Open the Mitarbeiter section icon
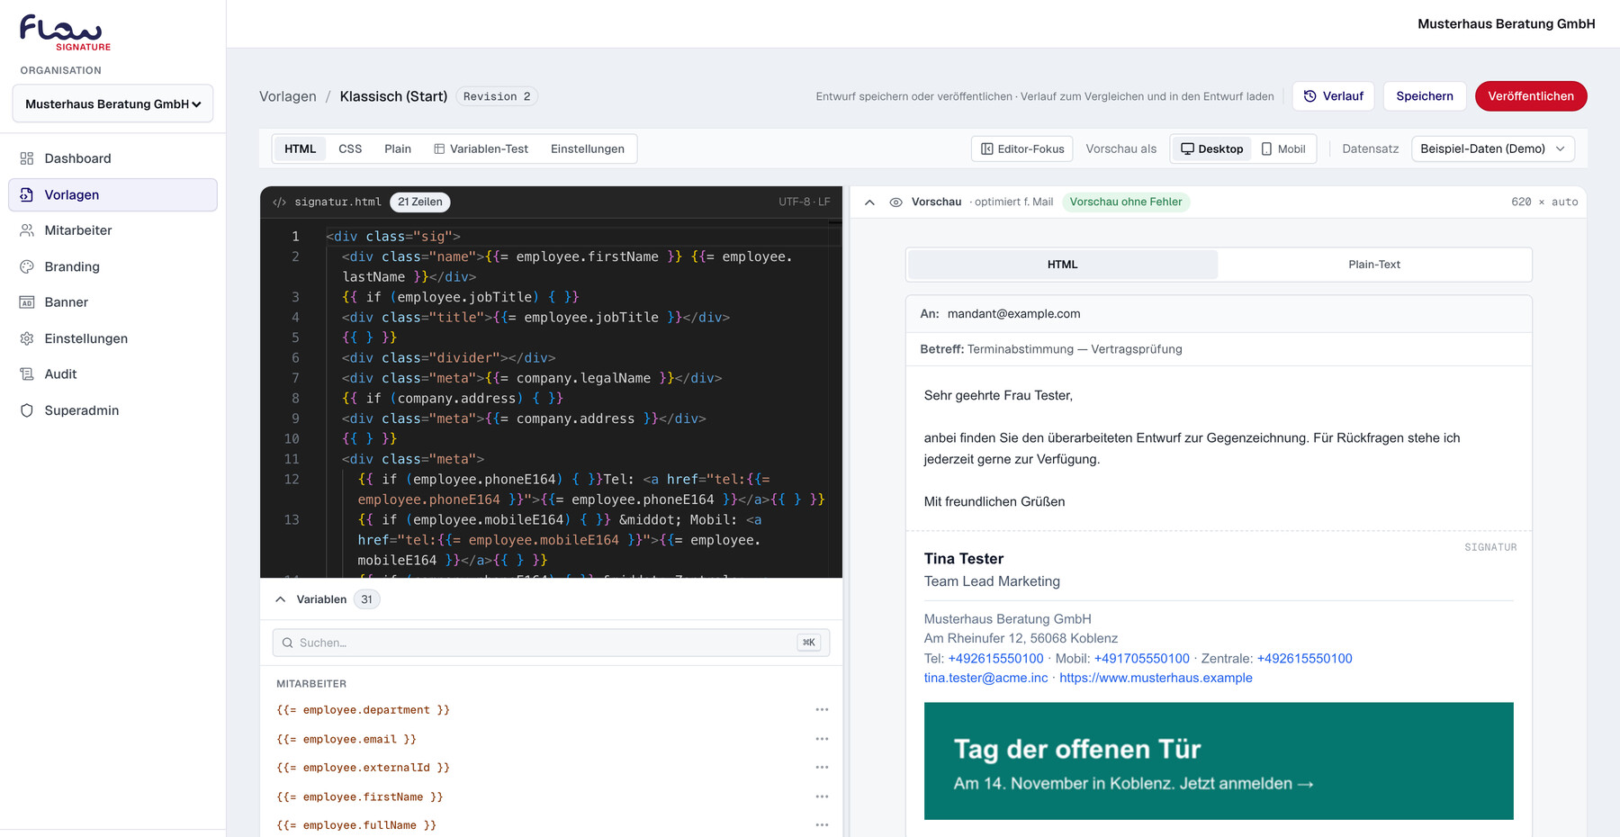The width and height of the screenshot is (1620, 837). 27,230
